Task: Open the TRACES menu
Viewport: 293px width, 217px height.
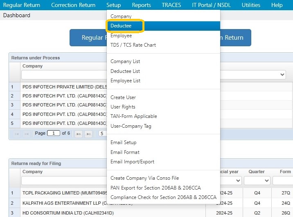Action: (x=171, y=5)
